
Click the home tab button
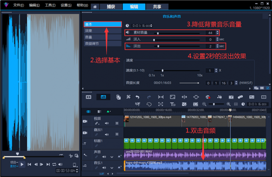click(95, 7)
